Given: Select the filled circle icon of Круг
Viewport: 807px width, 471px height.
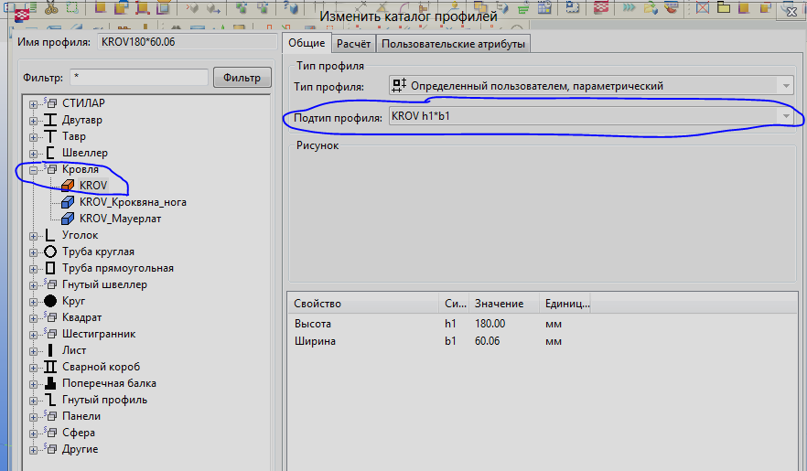Looking at the screenshot, I should pyautogui.click(x=50, y=301).
